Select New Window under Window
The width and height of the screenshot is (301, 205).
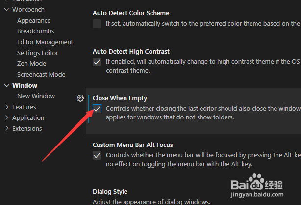click(36, 96)
